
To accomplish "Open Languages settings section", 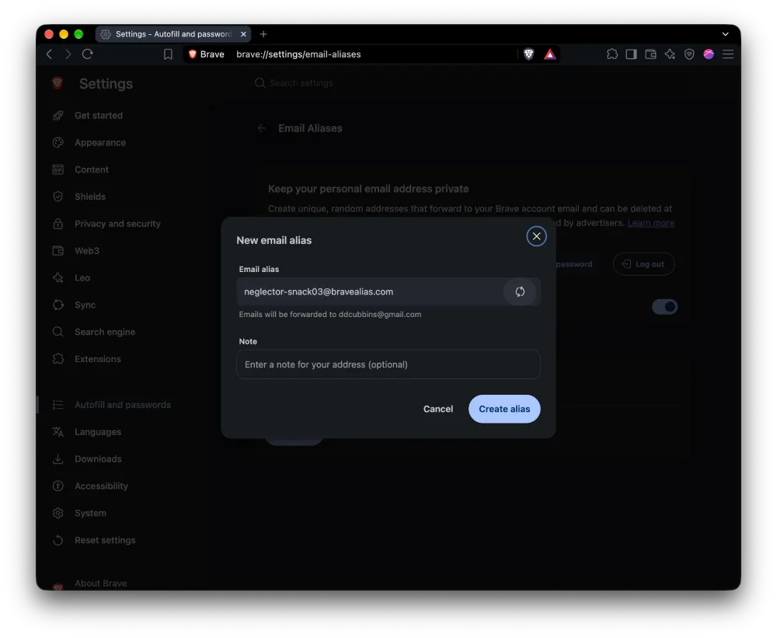I will coord(98,432).
